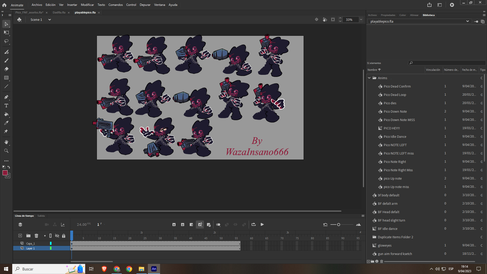Image resolution: width=487 pixels, height=274 pixels.
Task: Select Pico Idle Dance in library
Action: [395, 136]
